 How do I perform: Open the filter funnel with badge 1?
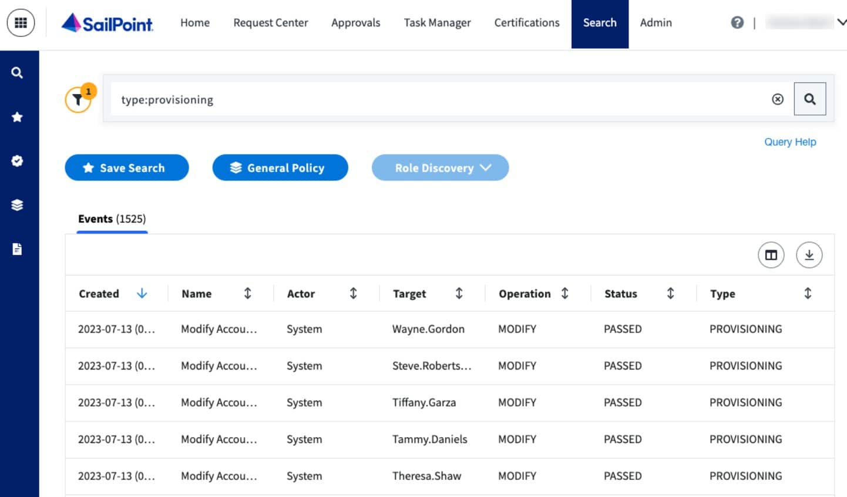point(79,99)
